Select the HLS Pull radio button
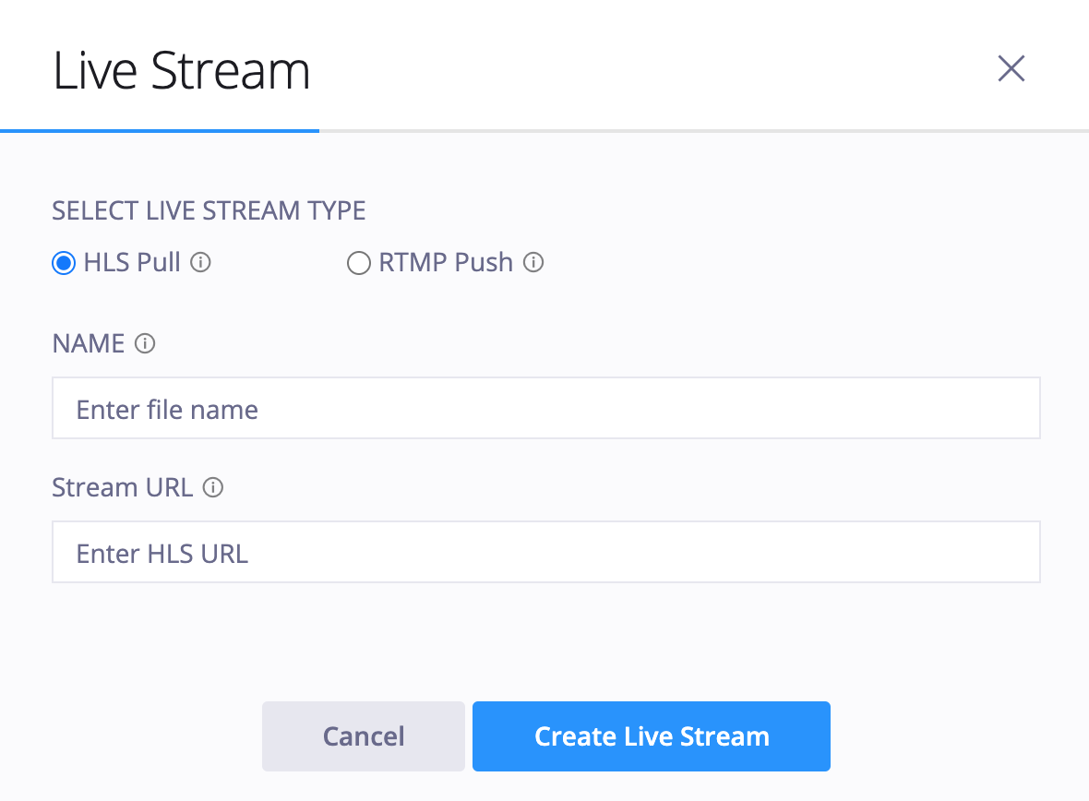The height and width of the screenshot is (801, 1089). click(x=64, y=263)
